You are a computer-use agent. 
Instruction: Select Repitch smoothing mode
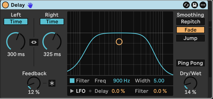[x=191, y=22]
